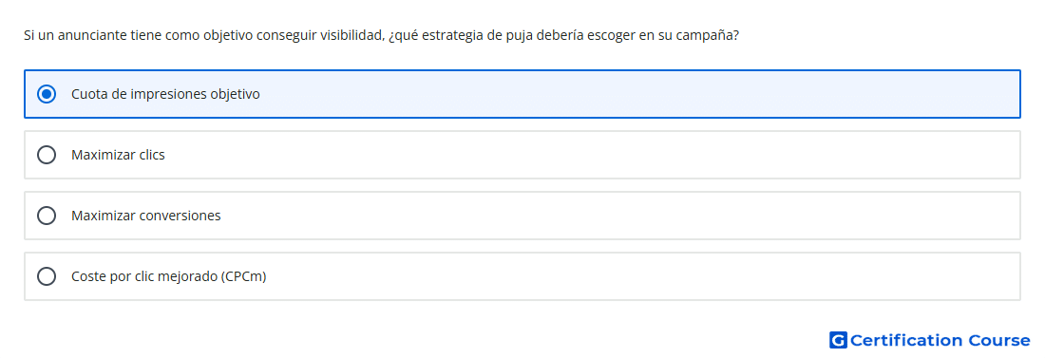The height and width of the screenshot is (358, 1045).
Task: Open the 'Certification Course' watermark link
Action: [x=930, y=340]
